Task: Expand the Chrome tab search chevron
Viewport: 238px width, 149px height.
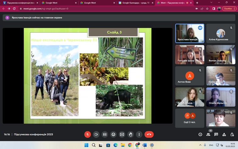Action: [211, 3]
